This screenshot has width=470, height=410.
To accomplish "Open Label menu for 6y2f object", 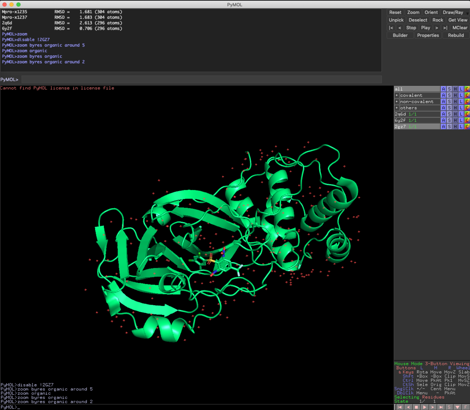I will [x=461, y=120].
